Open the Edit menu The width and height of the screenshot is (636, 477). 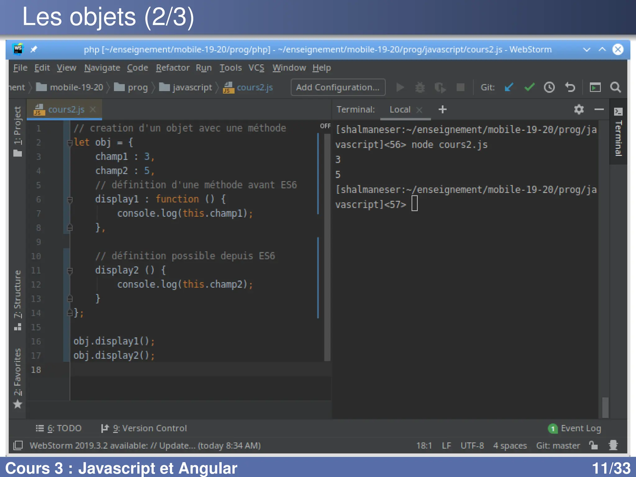(42, 68)
